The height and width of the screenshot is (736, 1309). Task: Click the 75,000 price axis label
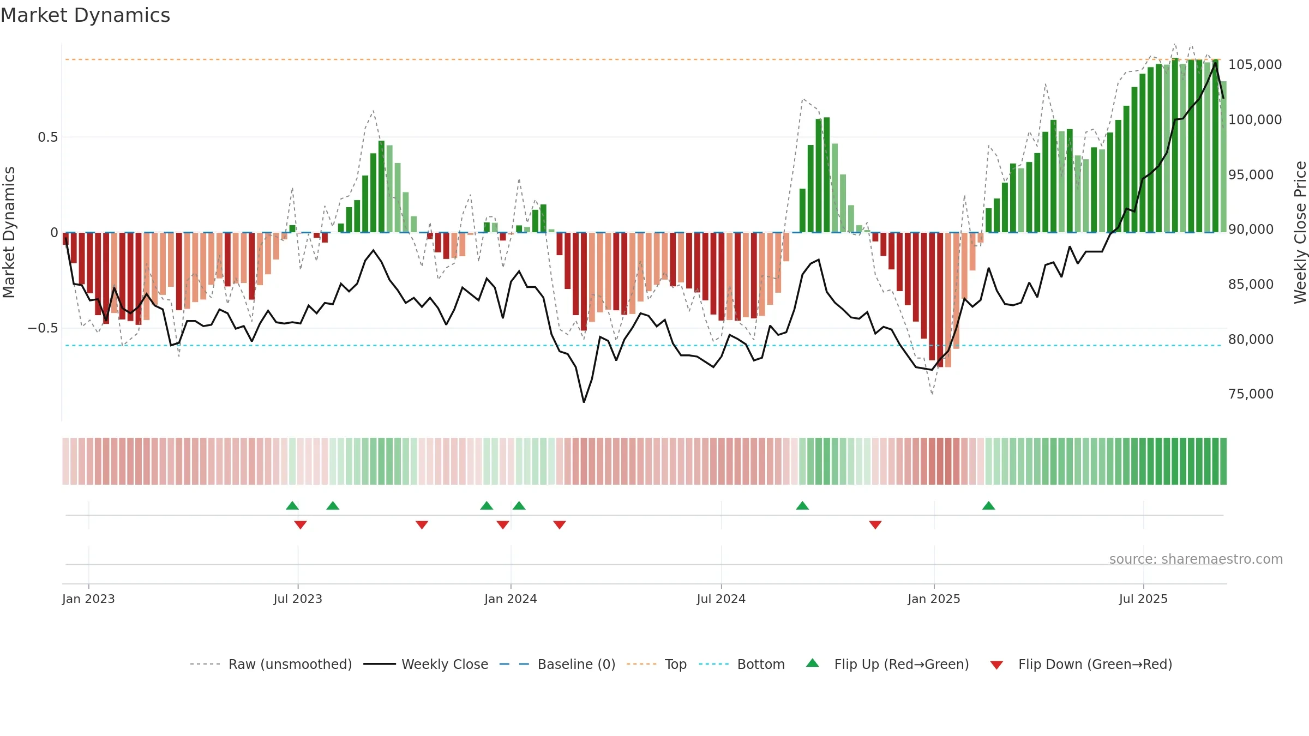pyautogui.click(x=1251, y=394)
